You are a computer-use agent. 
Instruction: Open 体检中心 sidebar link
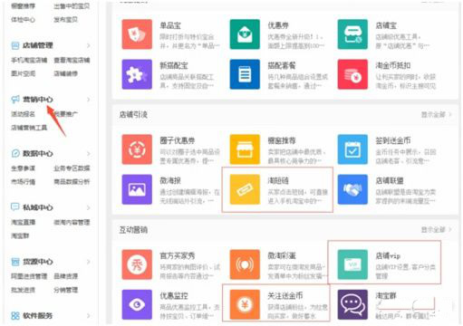pos(23,20)
